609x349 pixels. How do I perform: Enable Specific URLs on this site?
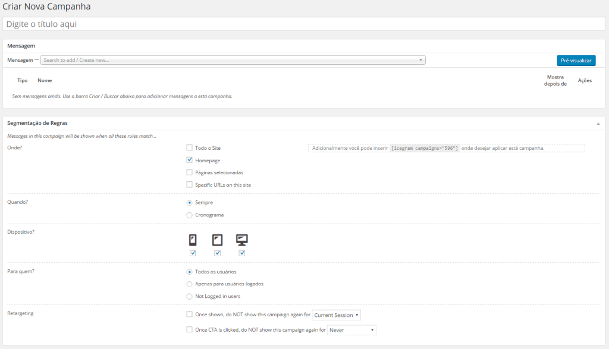click(189, 185)
